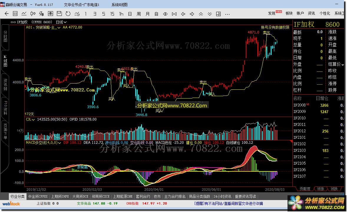Switch to 1-minute period
The height and width of the screenshot is (212, 347).
86,14
